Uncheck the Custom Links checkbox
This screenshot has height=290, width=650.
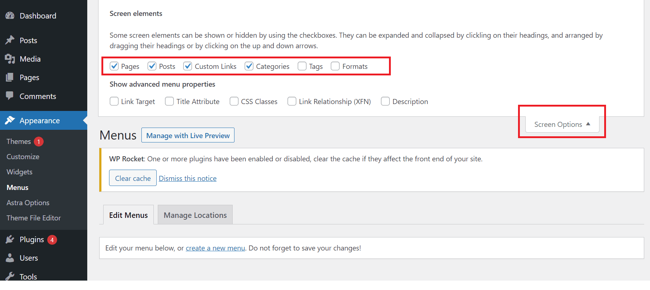(188, 66)
